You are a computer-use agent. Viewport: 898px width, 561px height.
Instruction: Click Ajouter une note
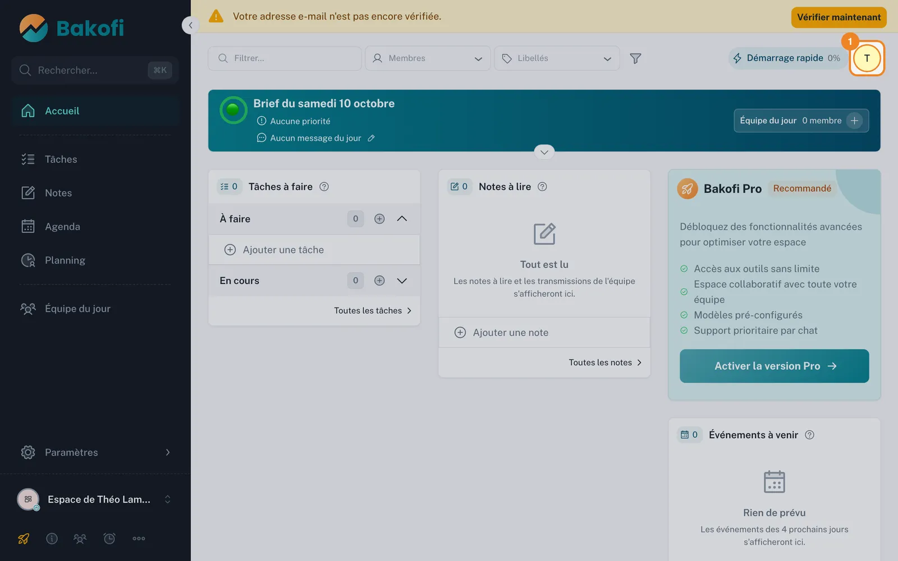click(544, 333)
